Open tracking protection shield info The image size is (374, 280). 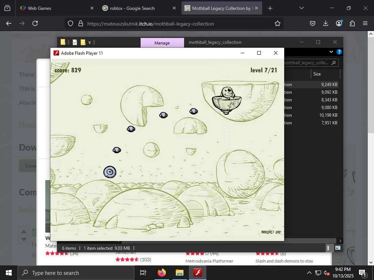click(70, 23)
